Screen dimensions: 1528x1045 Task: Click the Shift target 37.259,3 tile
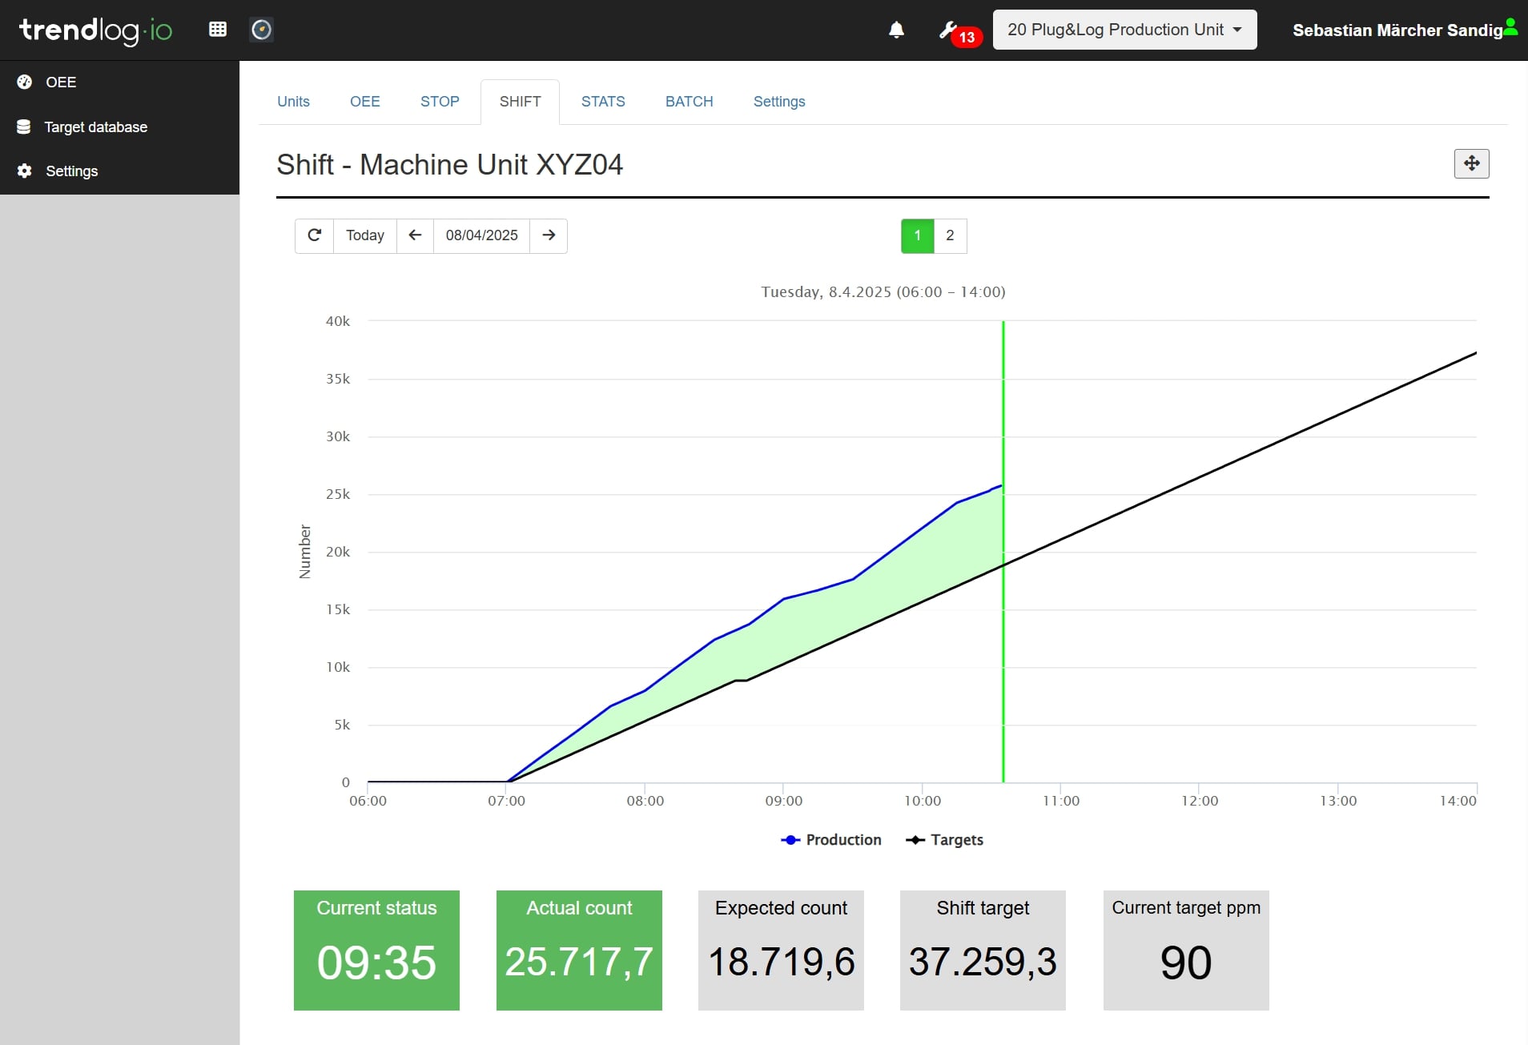coord(983,951)
